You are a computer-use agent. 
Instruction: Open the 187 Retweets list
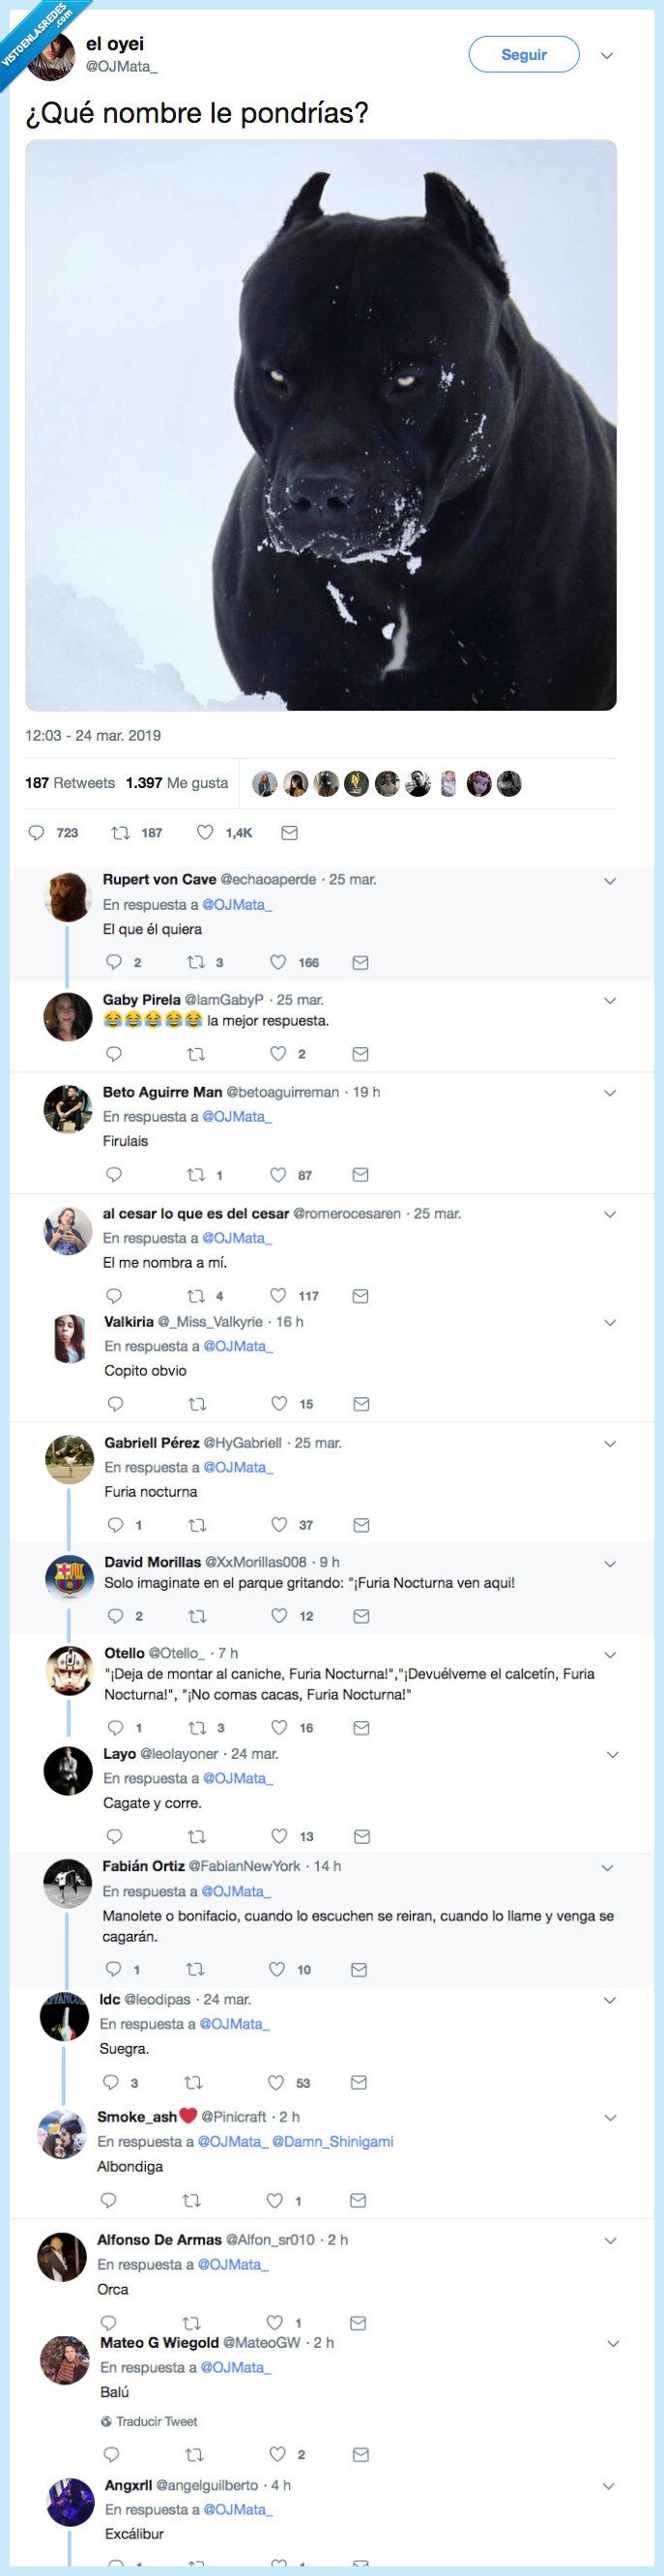tap(70, 783)
